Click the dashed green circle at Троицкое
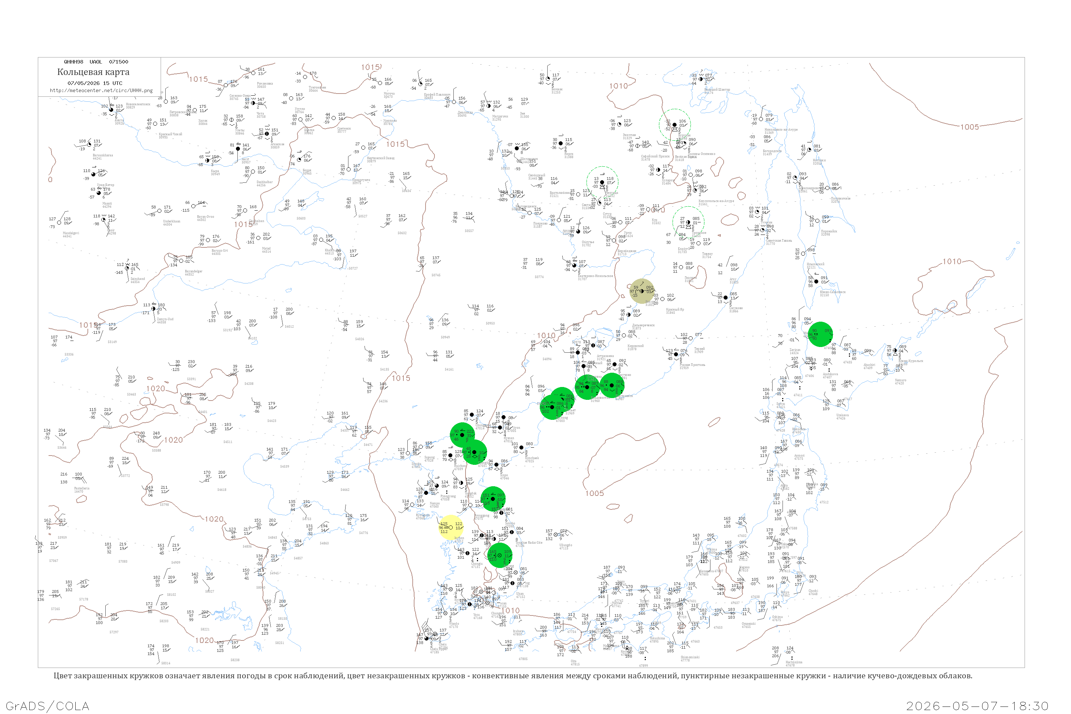The height and width of the screenshot is (714, 1071). 689,222
